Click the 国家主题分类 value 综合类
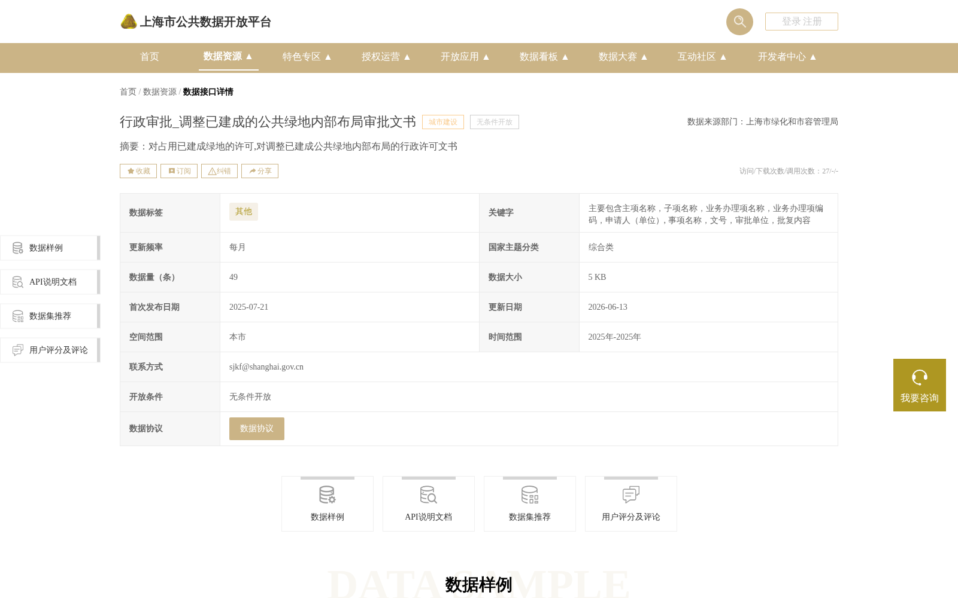 pyautogui.click(x=601, y=248)
